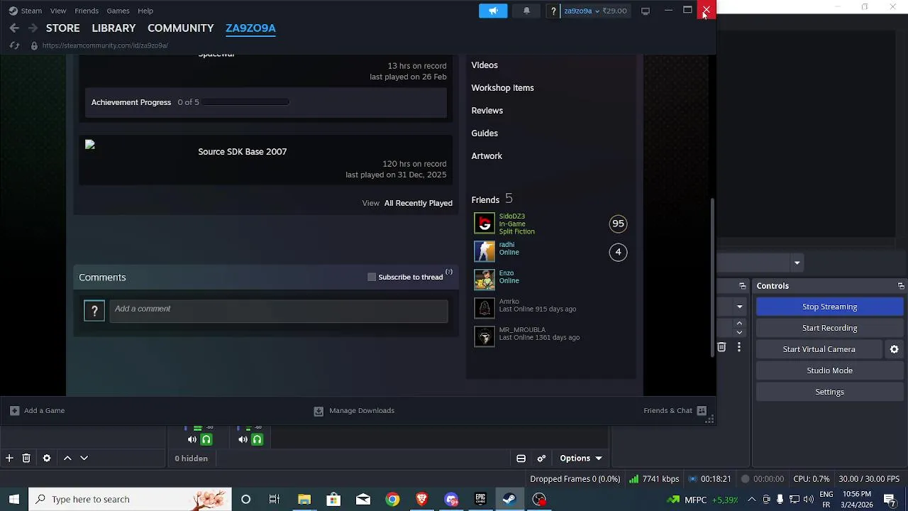Open Steam announcements megaphone button
Viewport: 908px width, 511px height.
493,11
